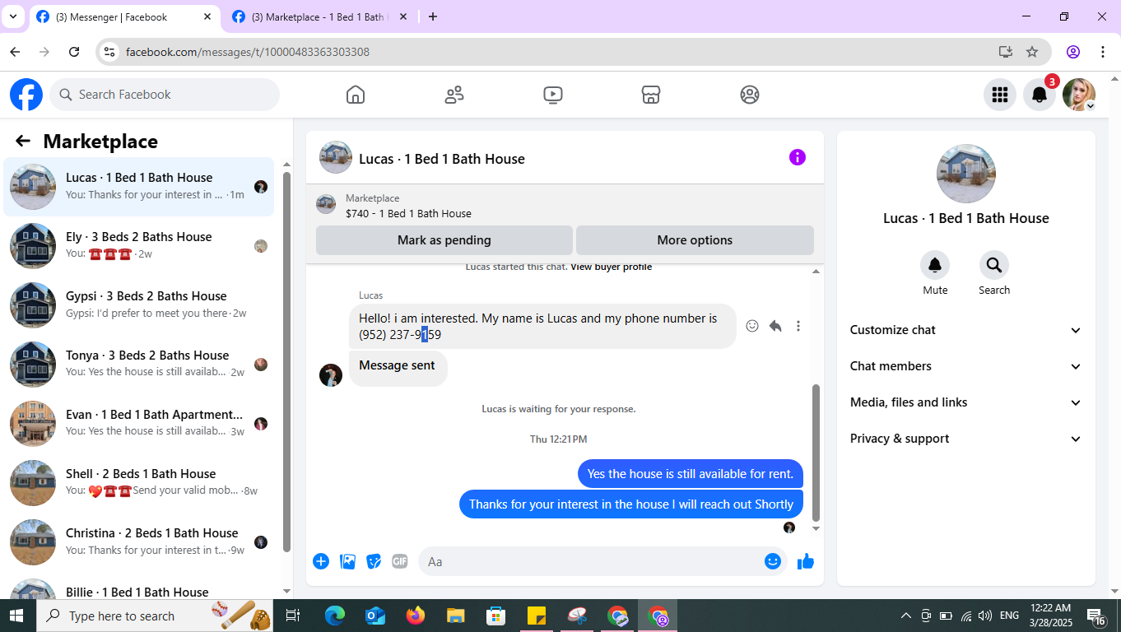Open more actions plus icon in composer

coord(321,561)
